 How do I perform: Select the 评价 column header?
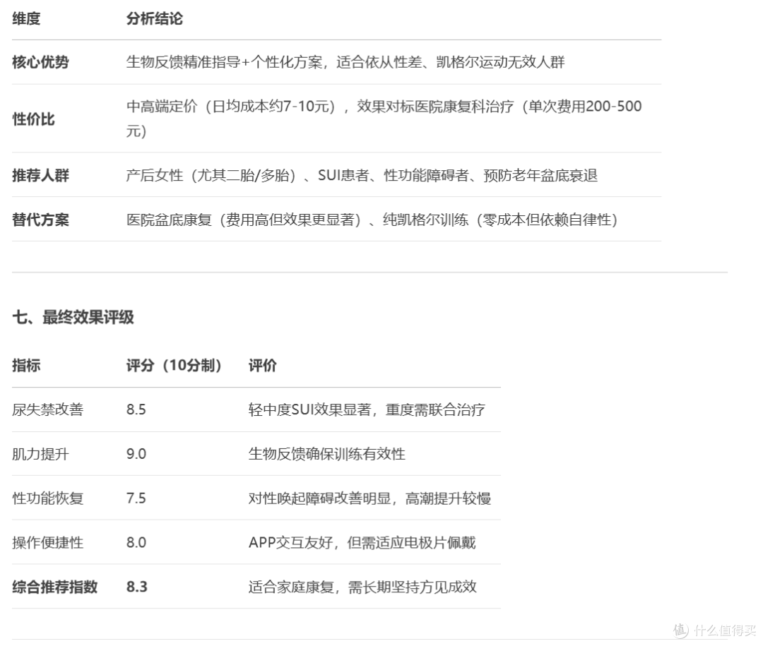point(262,365)
